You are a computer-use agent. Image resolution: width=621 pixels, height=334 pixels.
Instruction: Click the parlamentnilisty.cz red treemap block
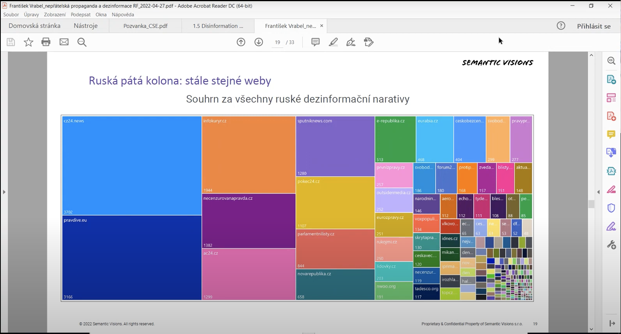pos(335,249)
